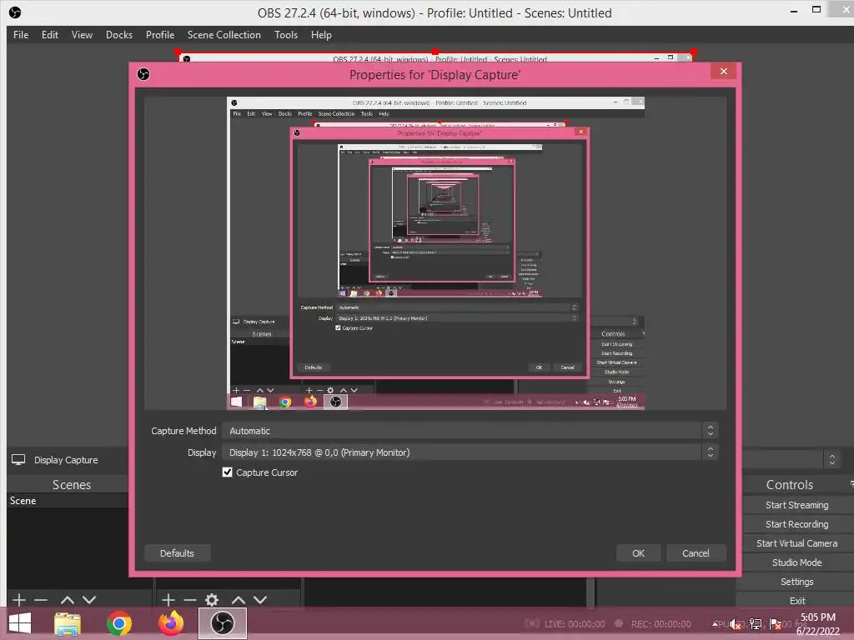Move scene up with arrow under Scenes
854x640 pixels.
coord(68,600)
